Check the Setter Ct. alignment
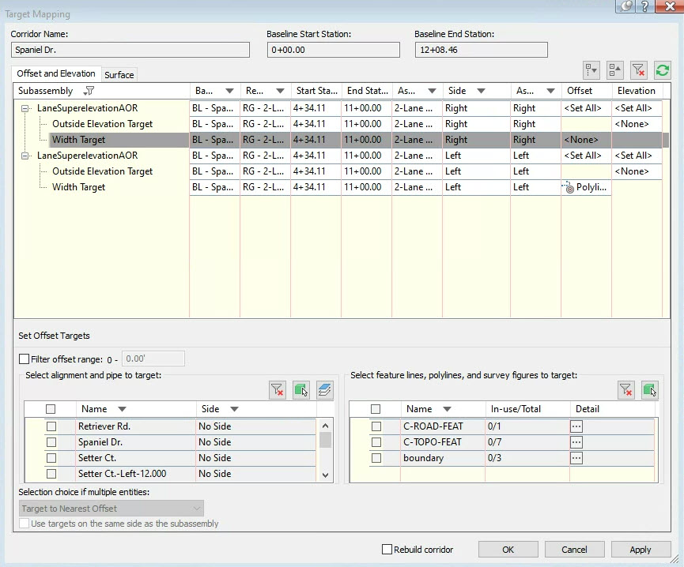The image size is (684, 567). point(51,458)
